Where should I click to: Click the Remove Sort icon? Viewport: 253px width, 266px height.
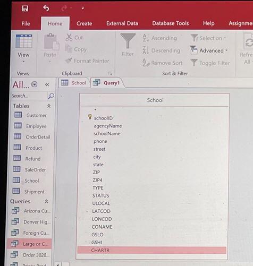click(146, 63)
